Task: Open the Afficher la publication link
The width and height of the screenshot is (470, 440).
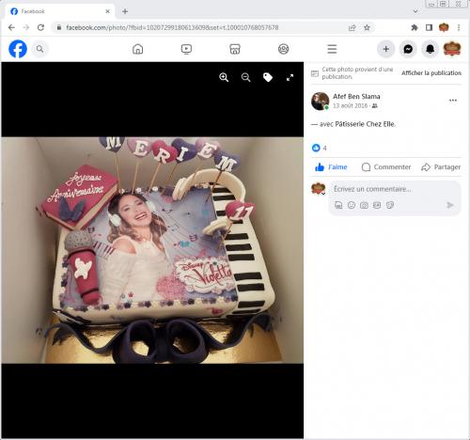Action: [431, 73]
